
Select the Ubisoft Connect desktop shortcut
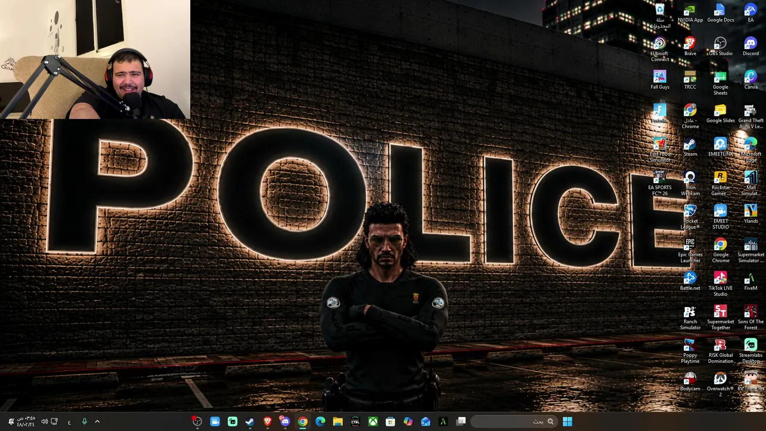pyautogui.click(x=660, y=50)
